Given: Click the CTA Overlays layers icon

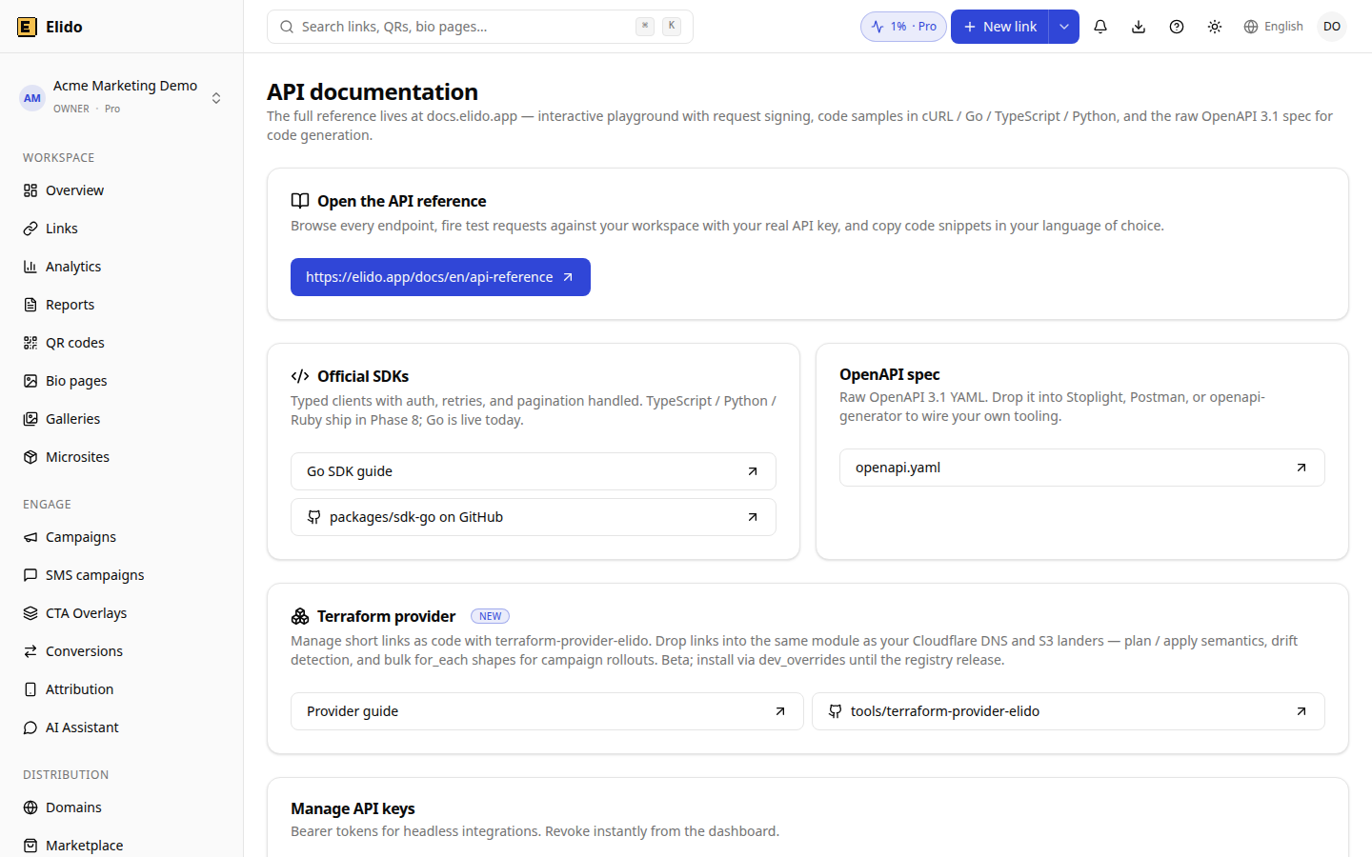Looking at the screenshot, I should (30, 613).
